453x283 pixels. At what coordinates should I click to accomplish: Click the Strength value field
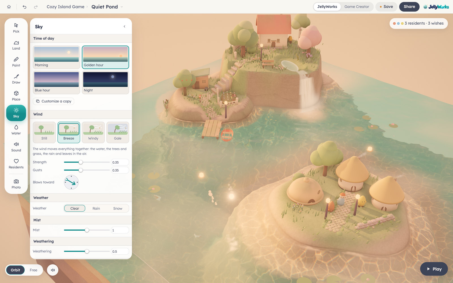tap(120, 162)
